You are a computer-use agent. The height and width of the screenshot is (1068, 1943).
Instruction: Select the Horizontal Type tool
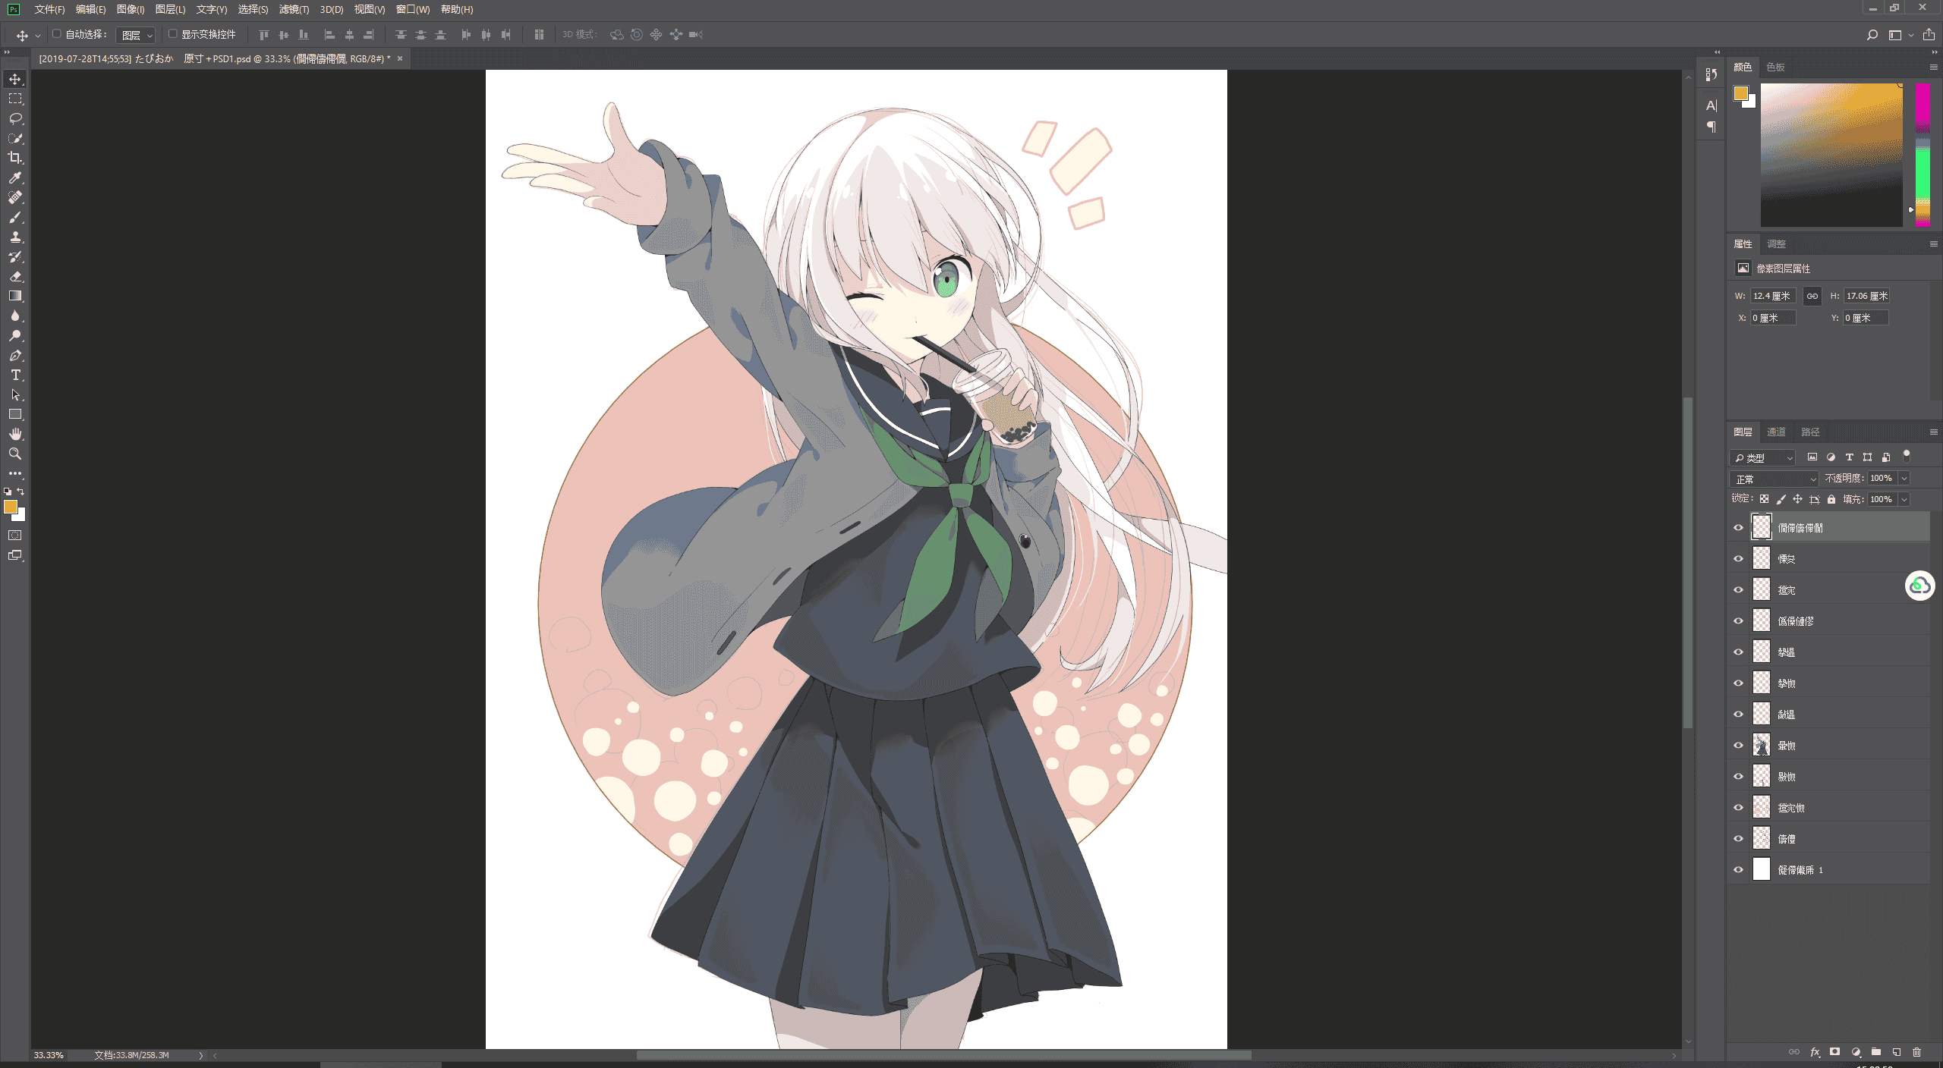15,375
